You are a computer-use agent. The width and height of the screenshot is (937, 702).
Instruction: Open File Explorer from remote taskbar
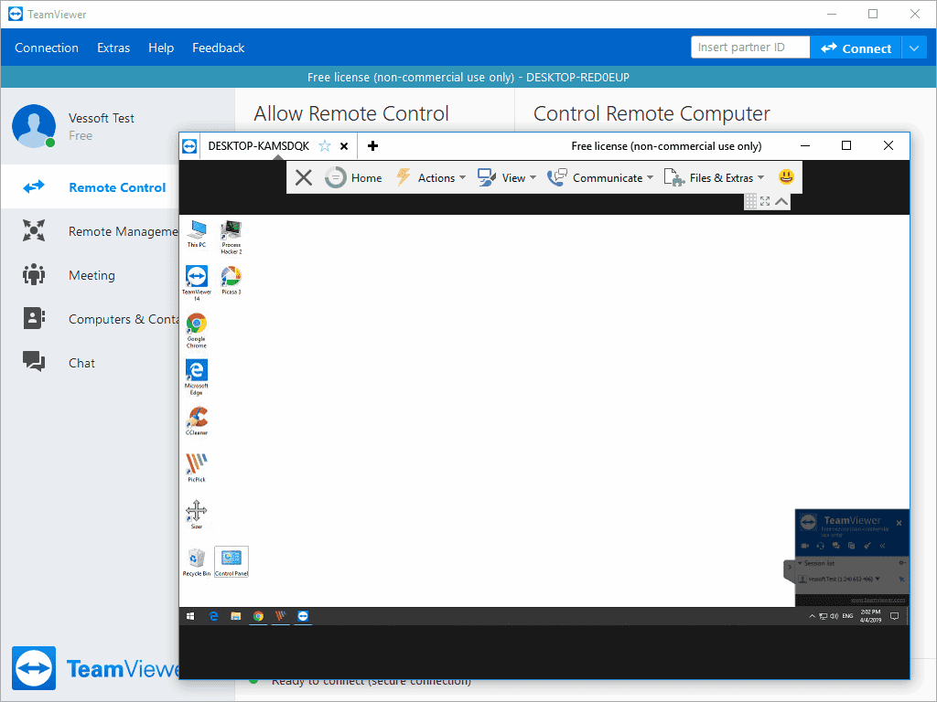click(236, 616)
